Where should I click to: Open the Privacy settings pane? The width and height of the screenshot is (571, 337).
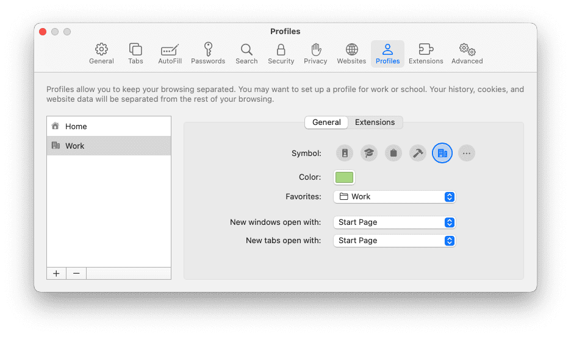(x=315, y=54)
